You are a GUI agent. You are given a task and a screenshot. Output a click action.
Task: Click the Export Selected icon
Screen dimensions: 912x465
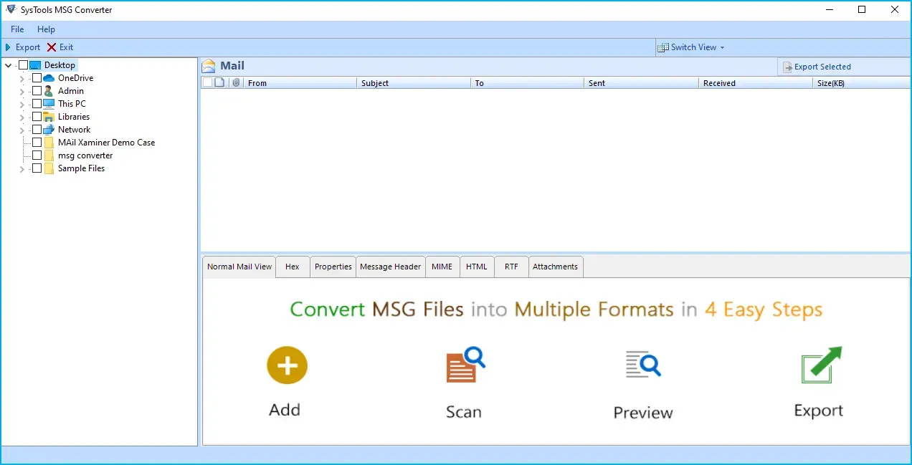[787, 67]
